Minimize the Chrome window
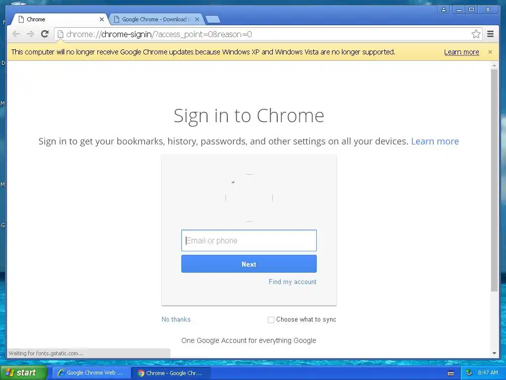The height and width of the screenshot is (380, 506). click(459, 9)
